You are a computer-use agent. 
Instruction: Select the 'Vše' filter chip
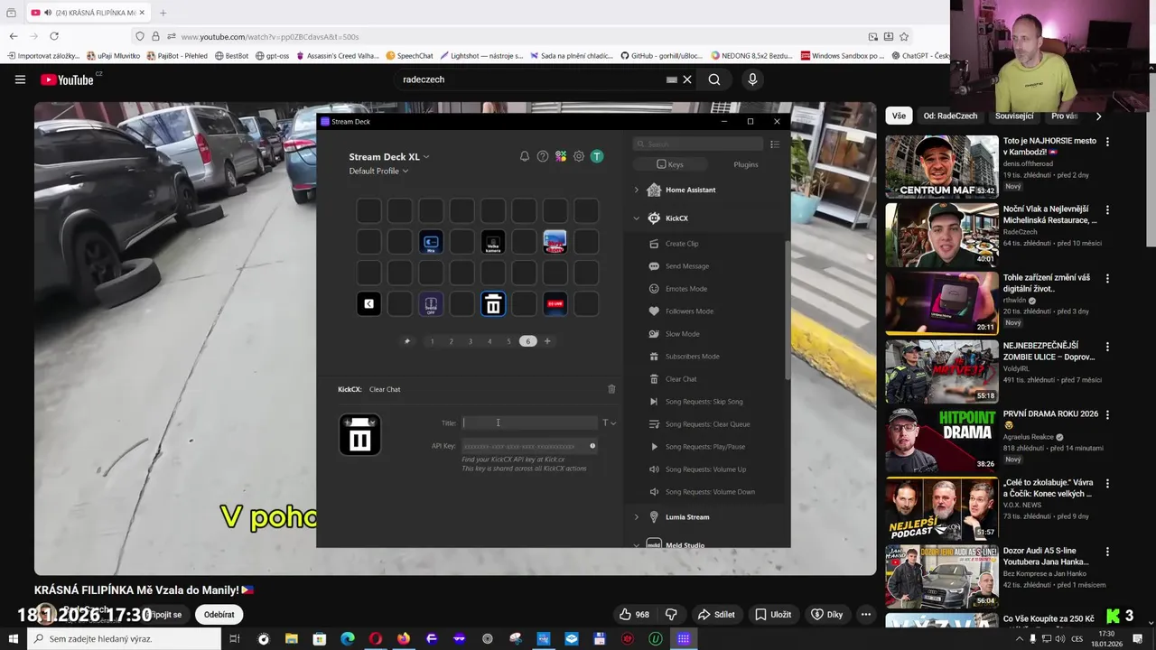[899, 116]
